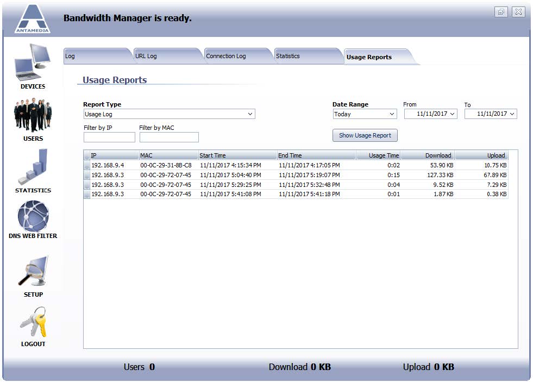The width and height of the screenshot is (533, 382).
Task: Click the Filter by MAC field
Action: [170, 137]
